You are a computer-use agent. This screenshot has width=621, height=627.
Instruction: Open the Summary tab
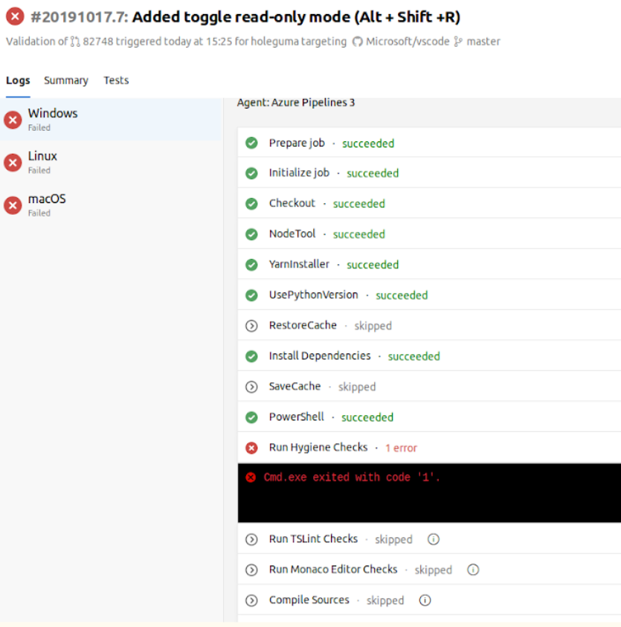click(66, 80)
